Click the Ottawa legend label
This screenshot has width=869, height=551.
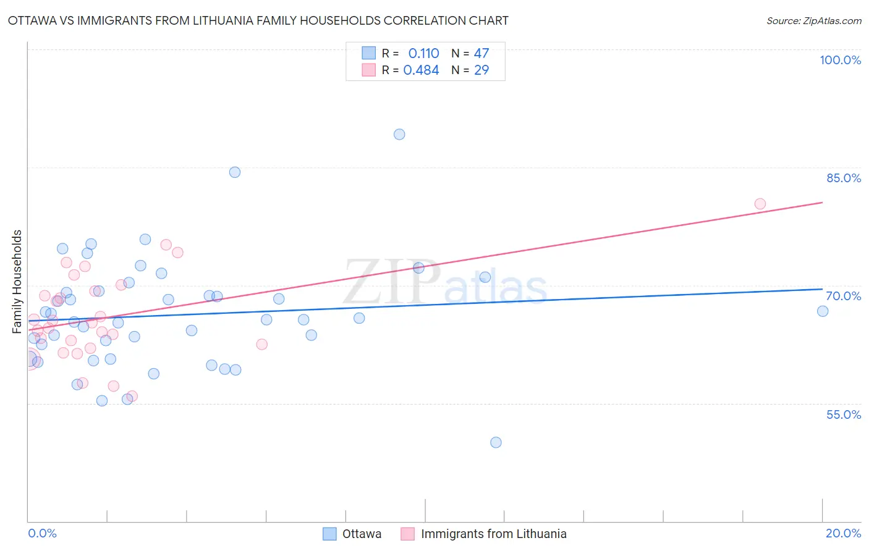coord(362,534)
